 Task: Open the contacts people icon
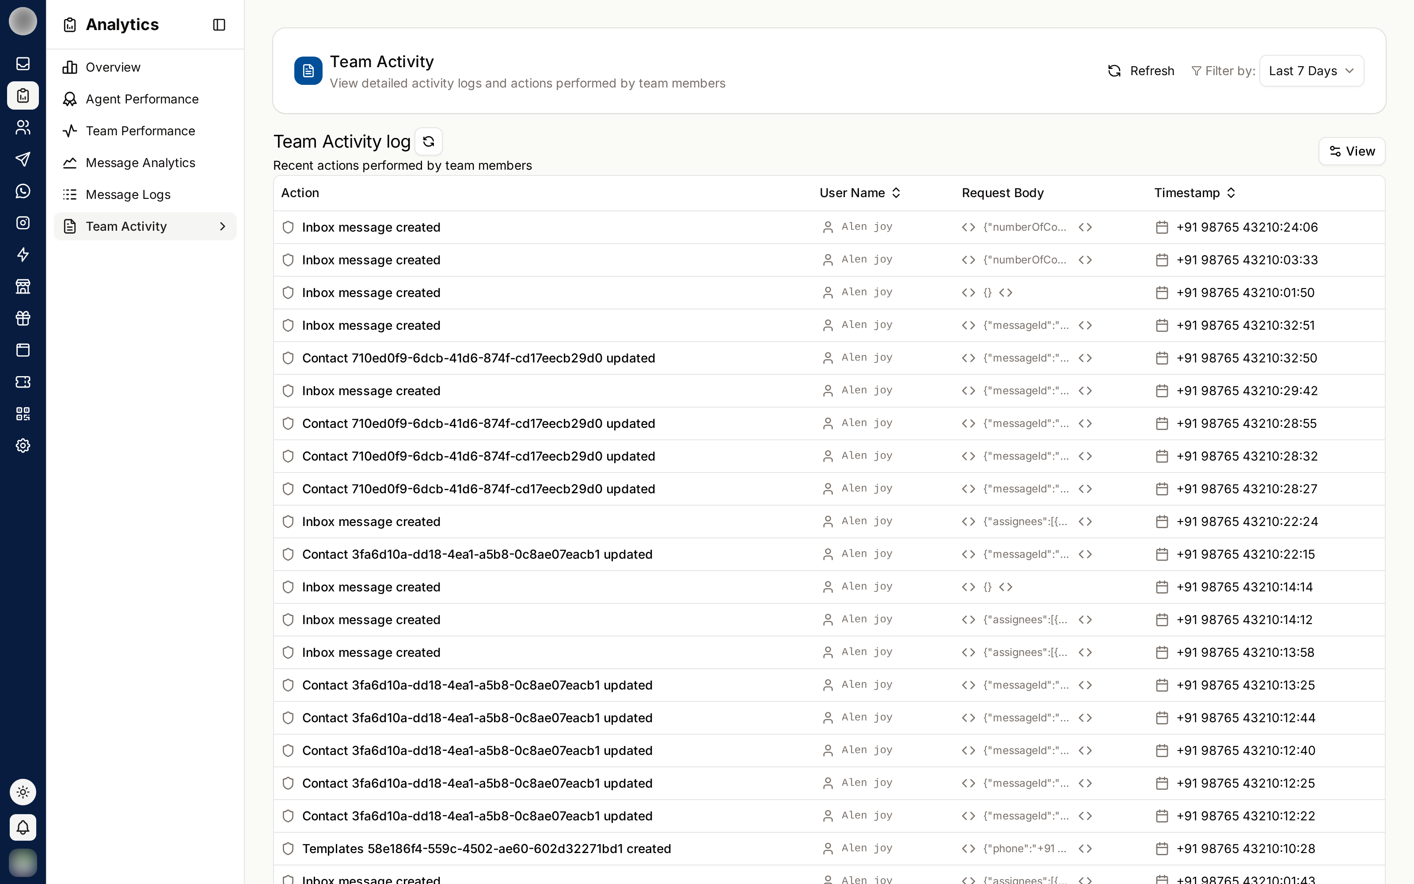(23, 127)
